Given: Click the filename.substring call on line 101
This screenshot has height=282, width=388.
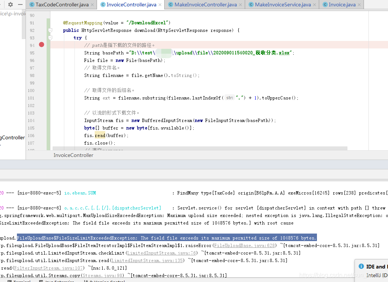Looking at the screenshot, I should pyautogui.click(x=141, y=98).
